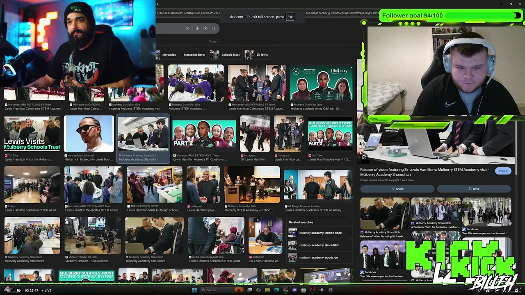Click the Visit button in preview panel
This screenshot has width=525, height=295.
point(503,171)
